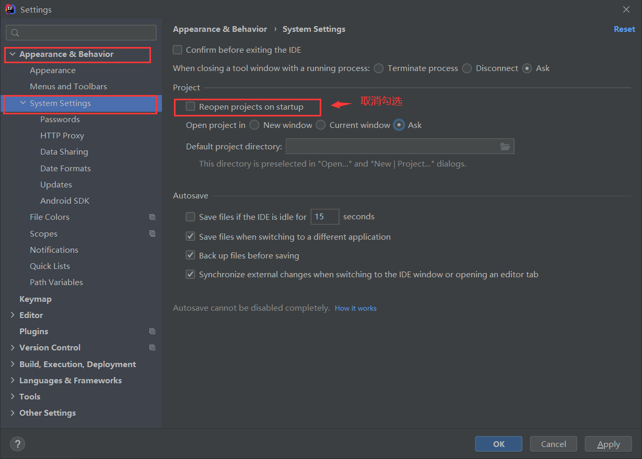Enable Save files if IDE is idle
The height and width of the screenshot is (459, 642).
pos(191,217)
